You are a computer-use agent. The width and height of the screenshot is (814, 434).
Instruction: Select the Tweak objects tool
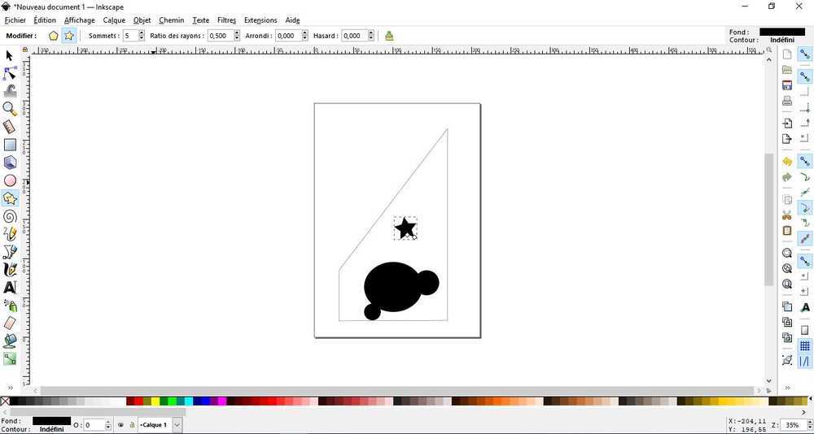[9, 91]
